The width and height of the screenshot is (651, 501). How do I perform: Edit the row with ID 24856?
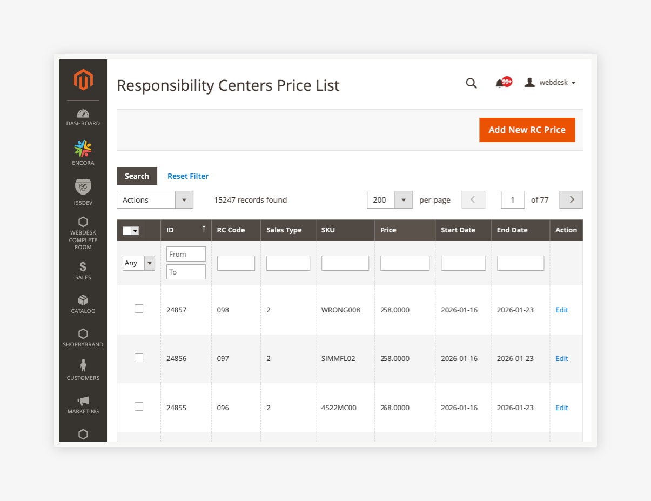[x=561, y=358]
